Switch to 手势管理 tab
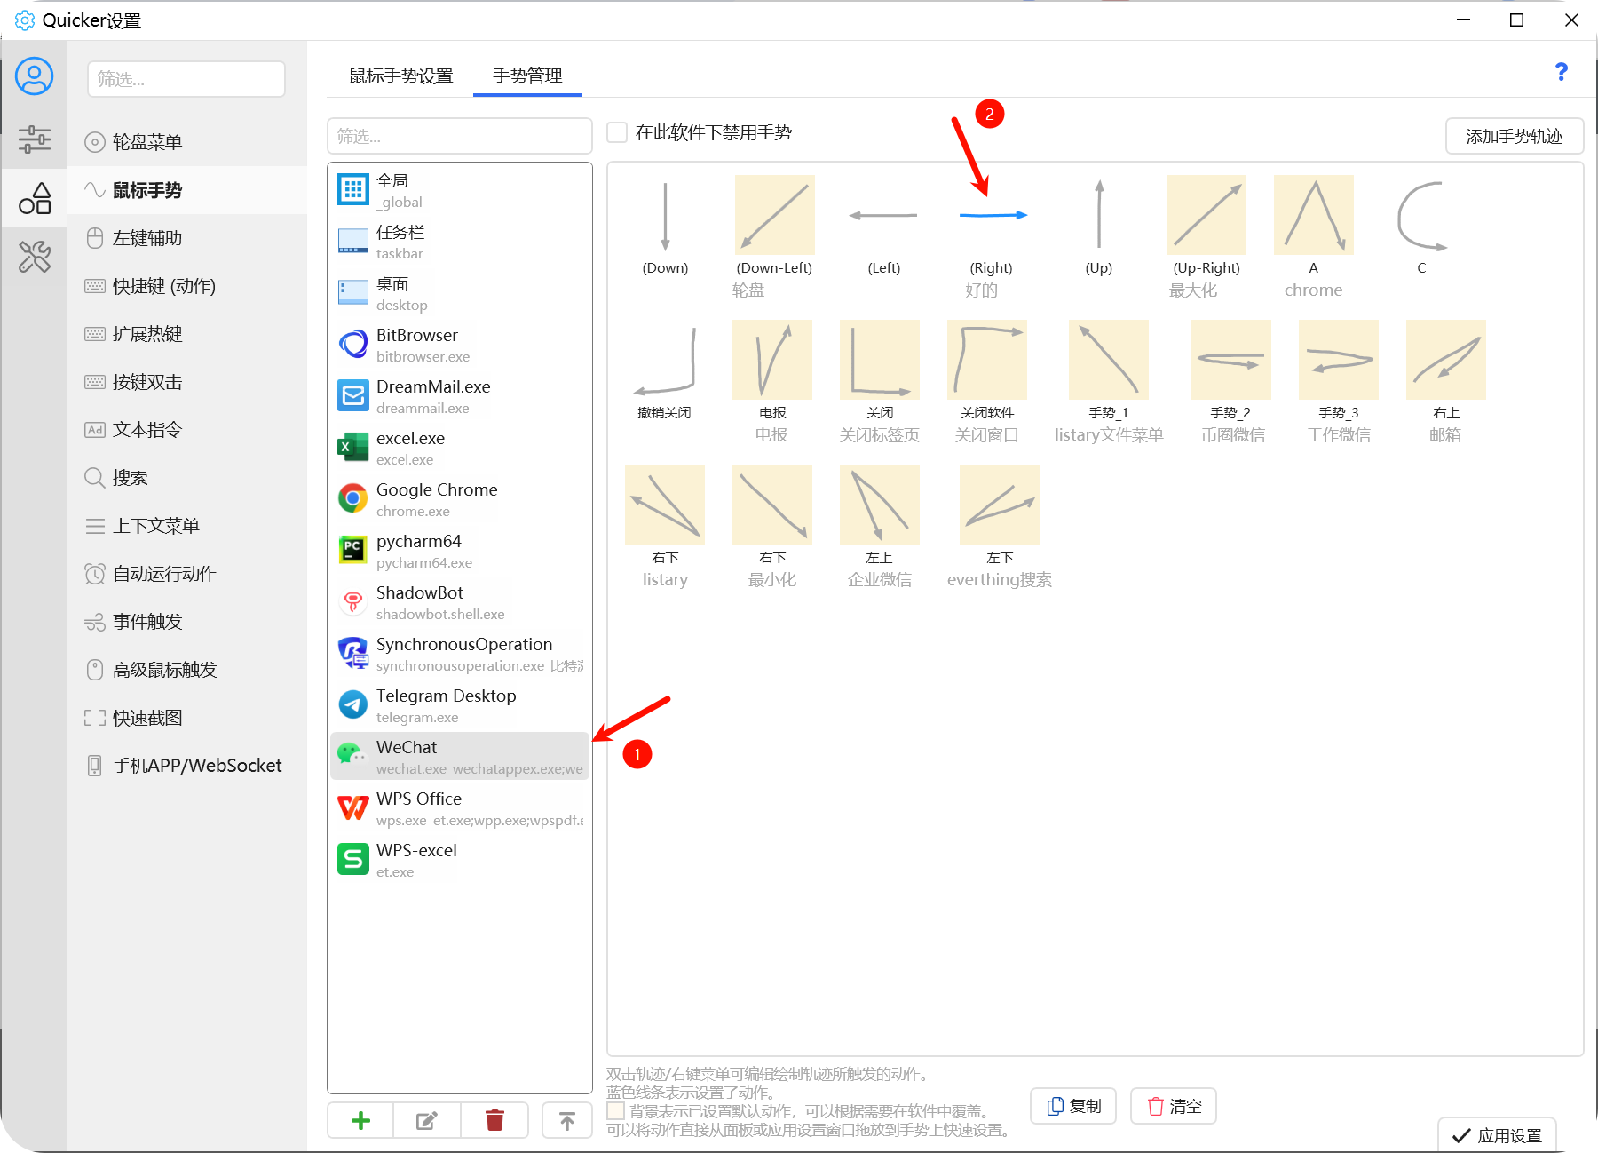Image resolution: width=1598 pixels, height=1153 pixels. pyautogui.click(x=527, y=76)
